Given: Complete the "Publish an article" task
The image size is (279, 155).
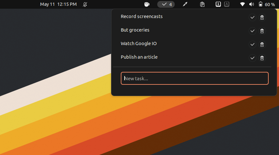Looking at the screenshot, I should click(x=252, y=58).
